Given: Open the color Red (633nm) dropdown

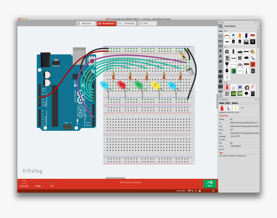Looking at the screenshot, I should (244, 146).
